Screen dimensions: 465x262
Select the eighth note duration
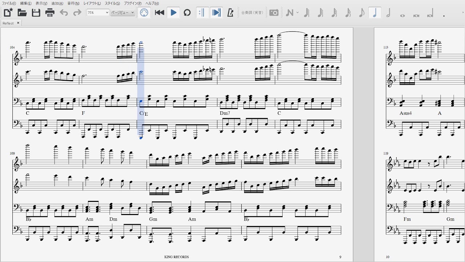361,13
